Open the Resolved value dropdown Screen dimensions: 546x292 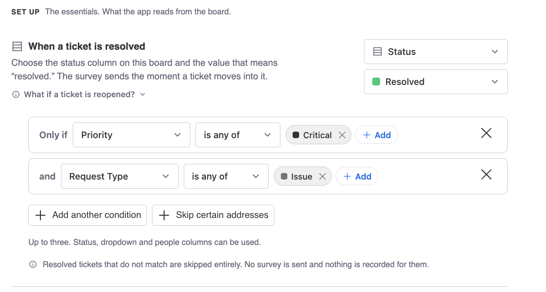435,81
